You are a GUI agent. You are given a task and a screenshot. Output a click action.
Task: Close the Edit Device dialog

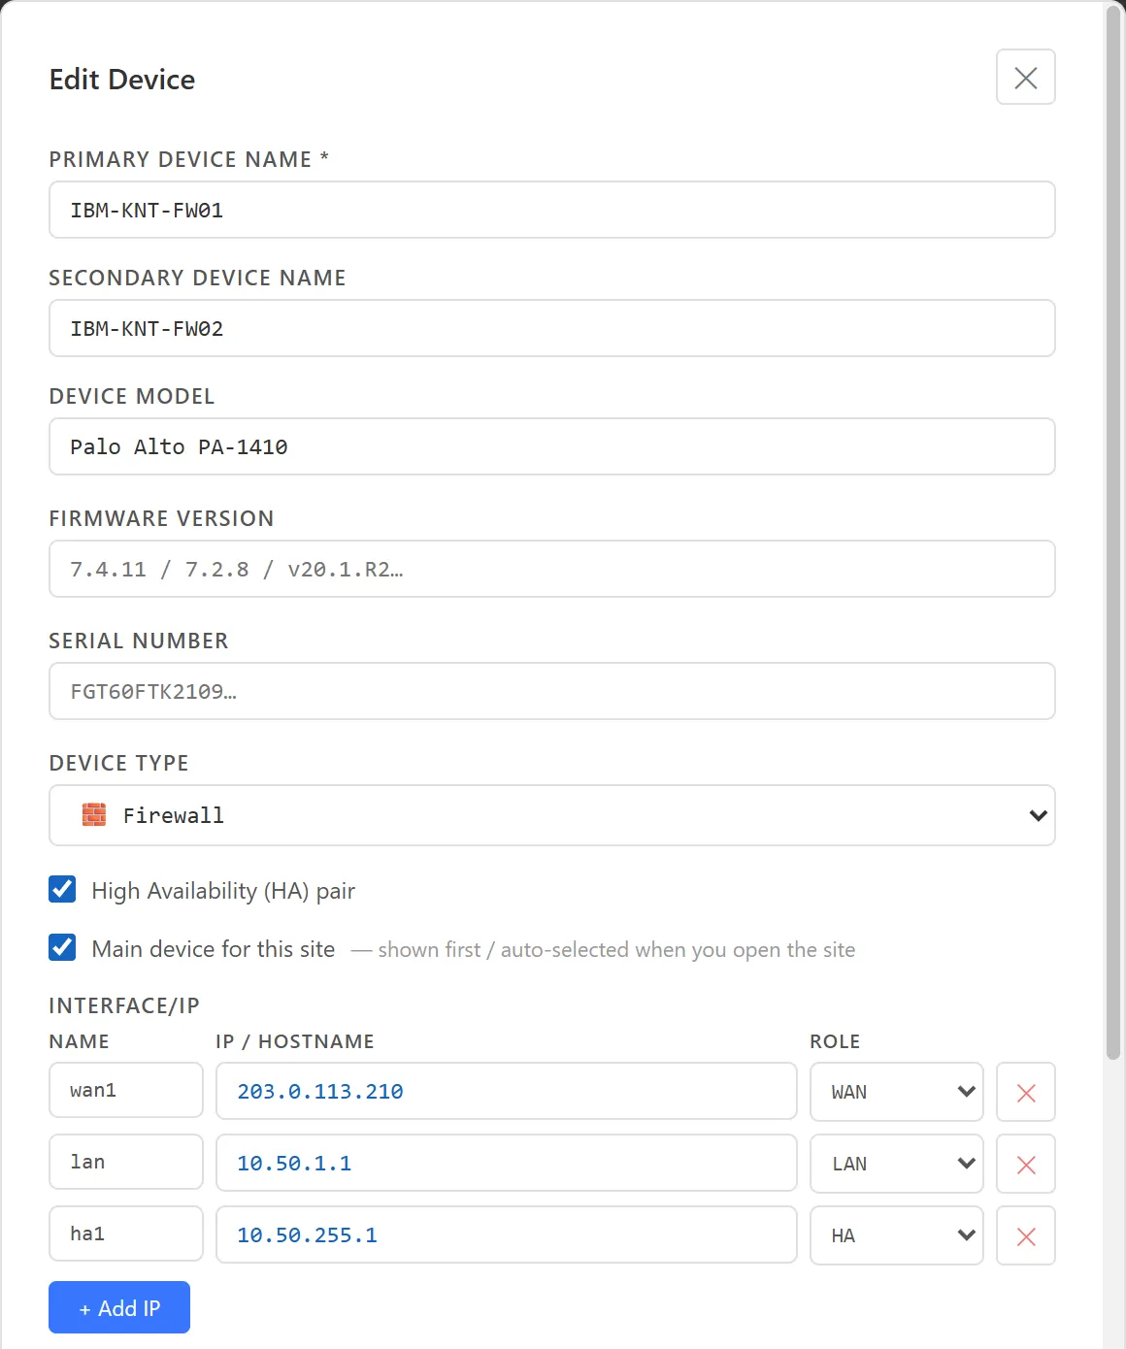click(x=1025, y=77)
